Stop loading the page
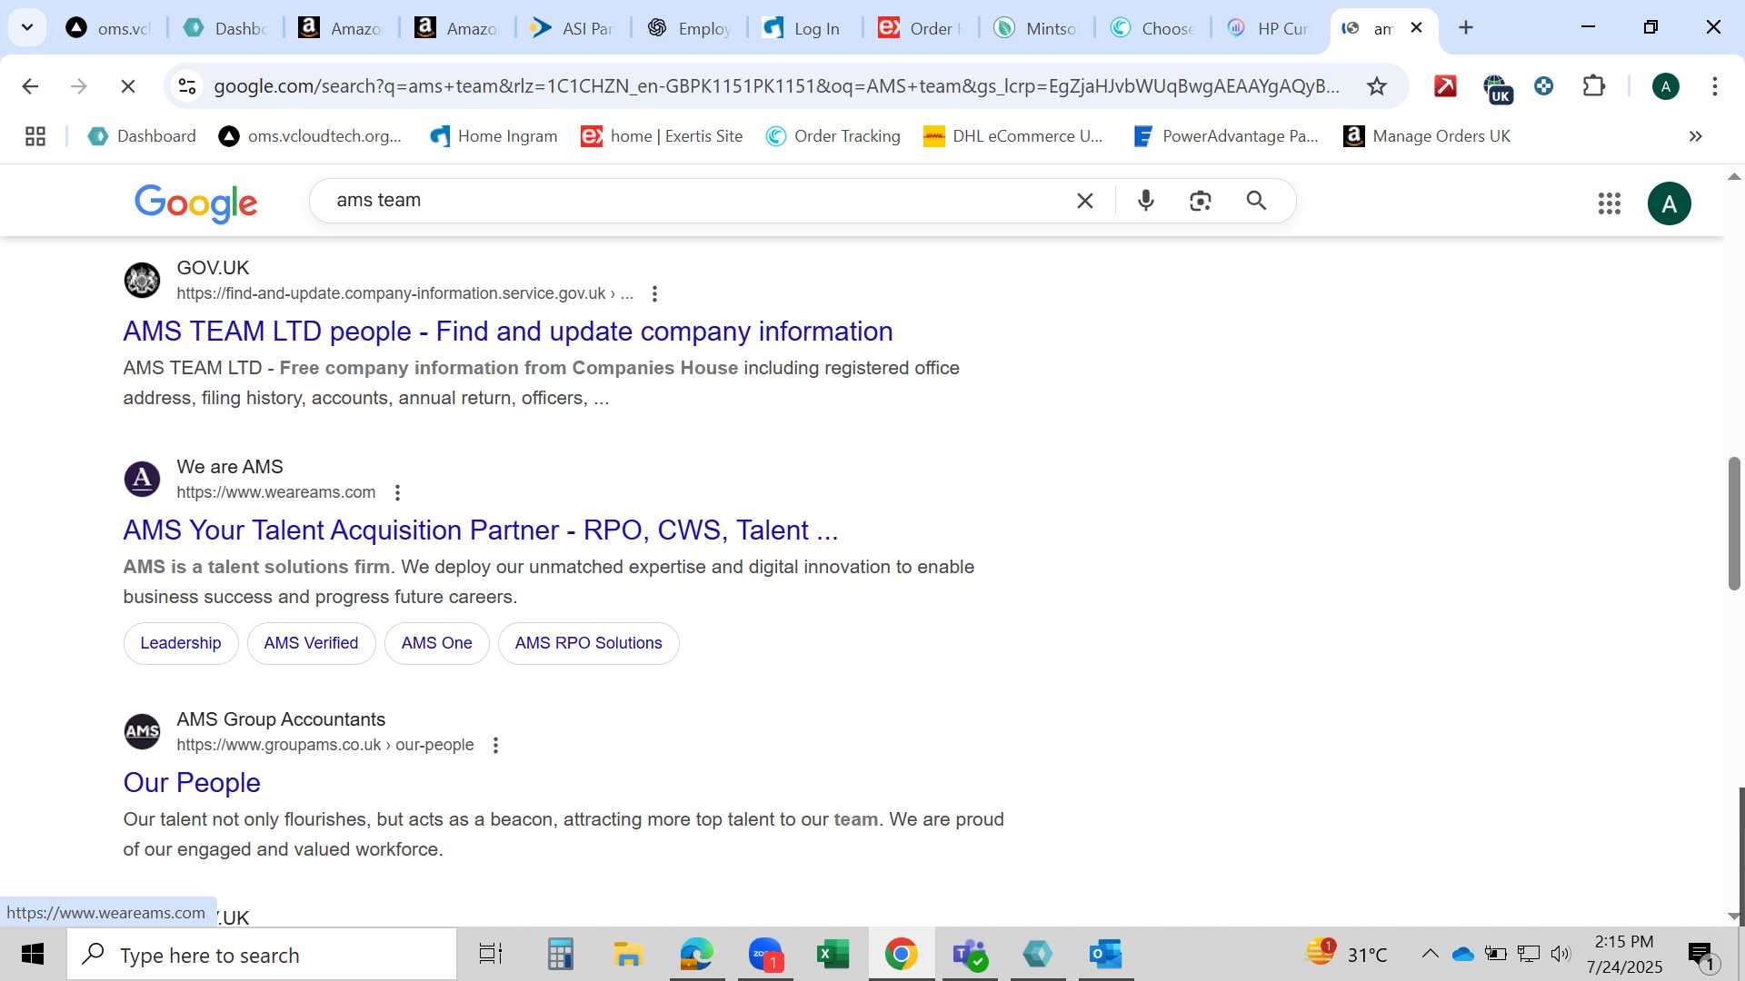Viewport: 1745px width, 981px height. point(128,86)
